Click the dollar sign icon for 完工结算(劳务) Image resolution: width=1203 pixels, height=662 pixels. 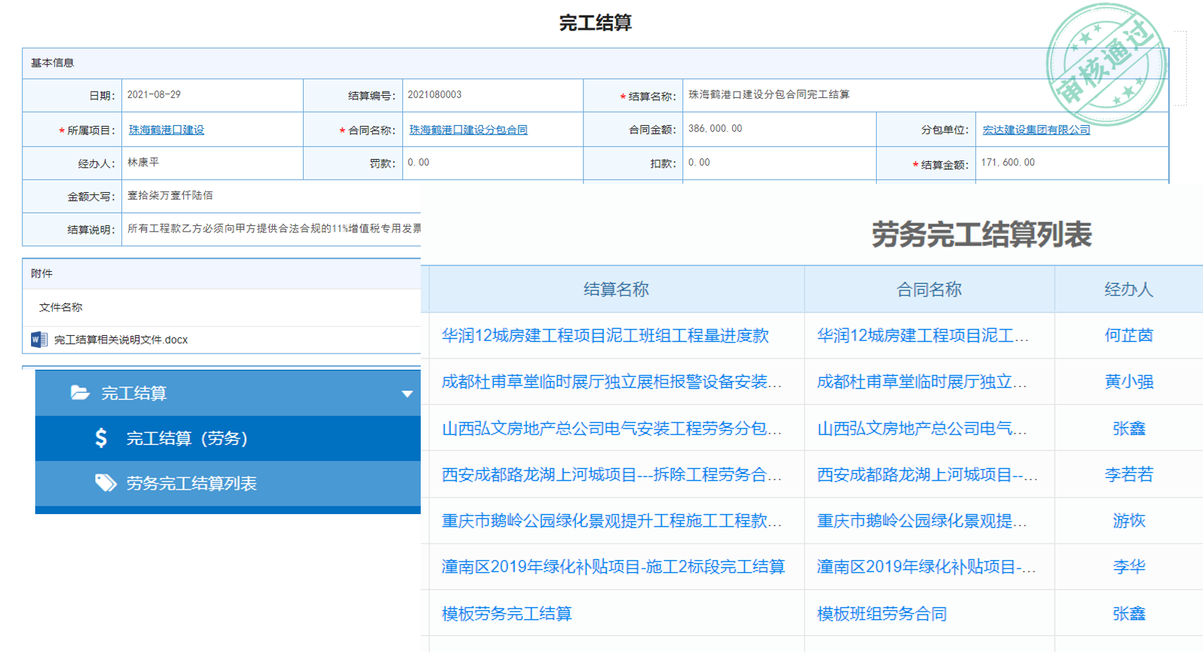(101, 438)
